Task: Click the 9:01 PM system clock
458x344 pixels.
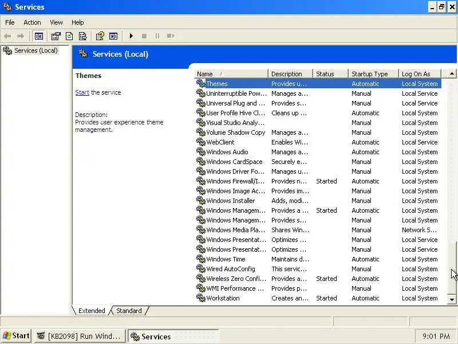Action: pos(436,337)
